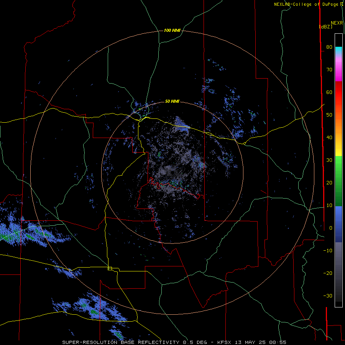Click the NEXR label above the color bar
345x345 pixels.
(x=337, y=23)
